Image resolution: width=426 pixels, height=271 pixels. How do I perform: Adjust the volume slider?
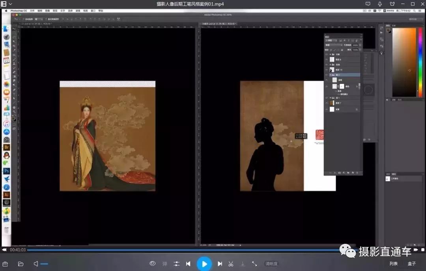pos(44,264)
